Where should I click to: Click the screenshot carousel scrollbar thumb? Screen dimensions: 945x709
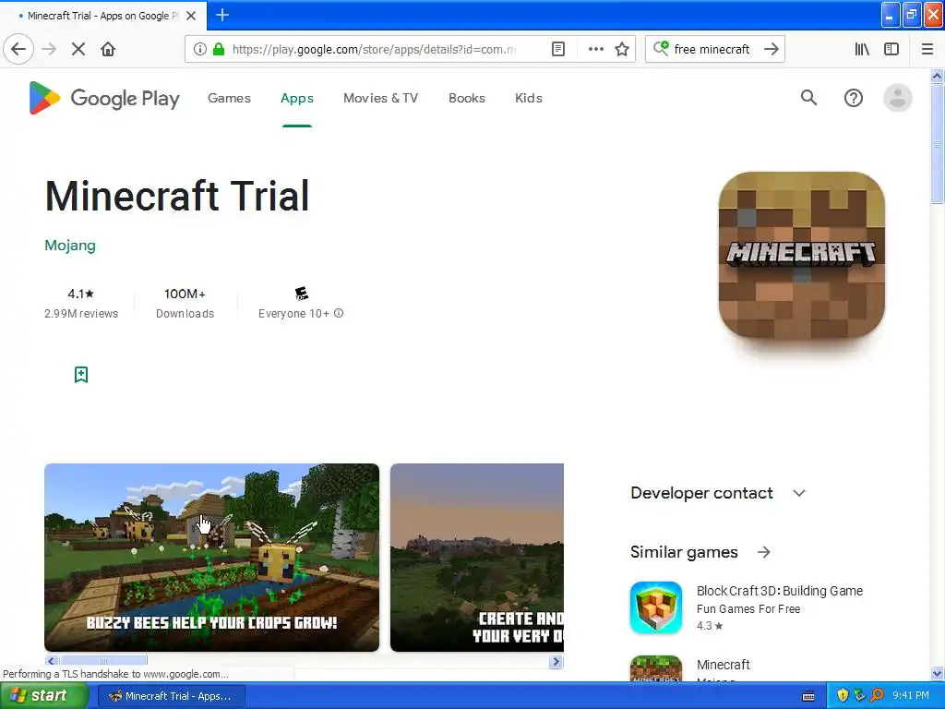103,661
